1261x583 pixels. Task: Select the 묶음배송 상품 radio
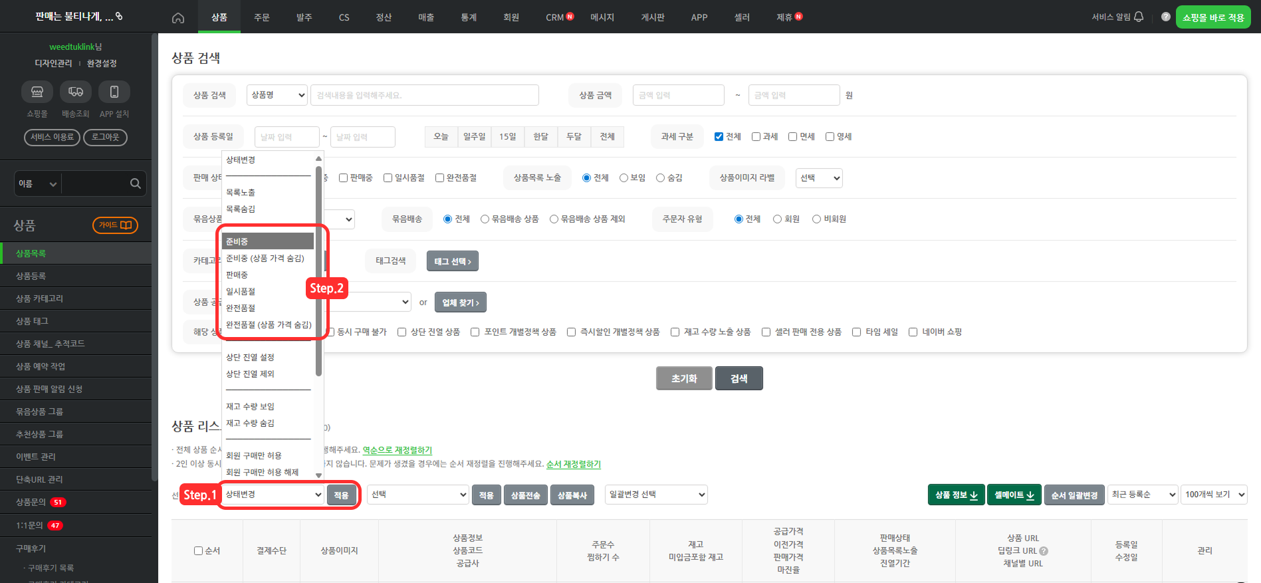click(x=485, y=219)
